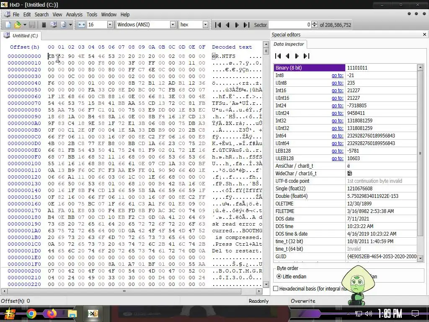Click the hex view vertical scrollbar
429x322 pixels.
(266, 164)
